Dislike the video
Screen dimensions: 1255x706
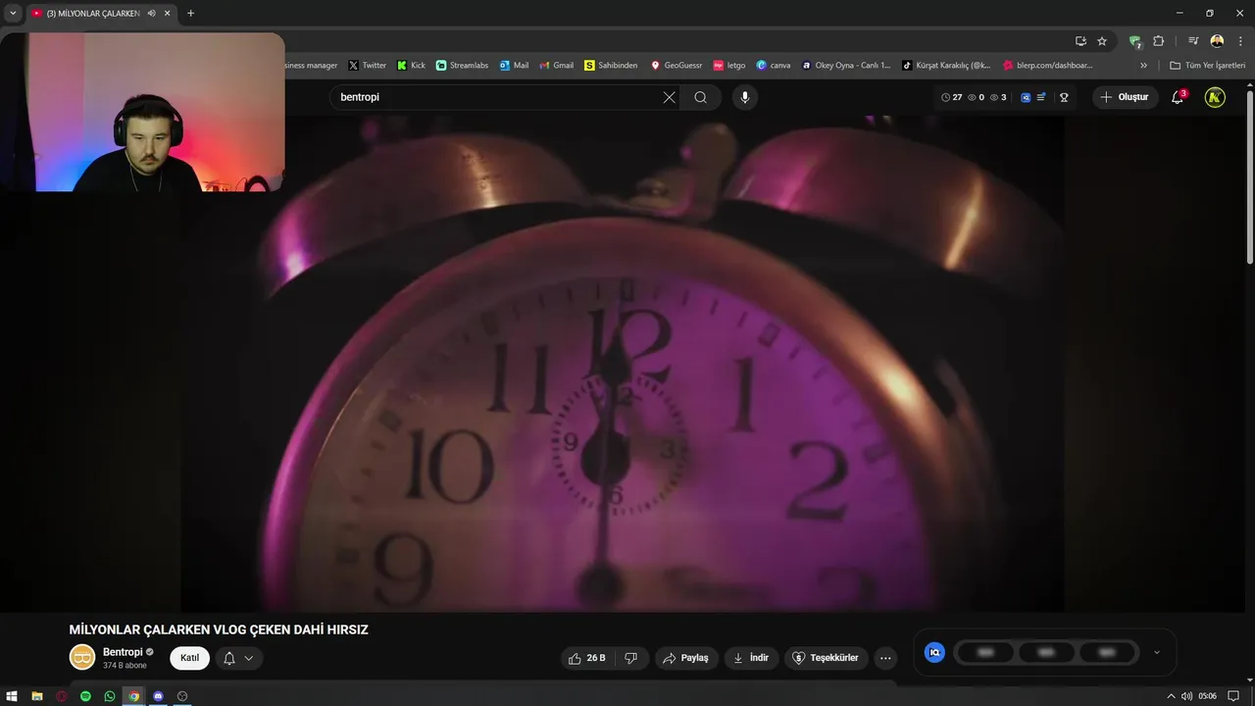point(631,658)
